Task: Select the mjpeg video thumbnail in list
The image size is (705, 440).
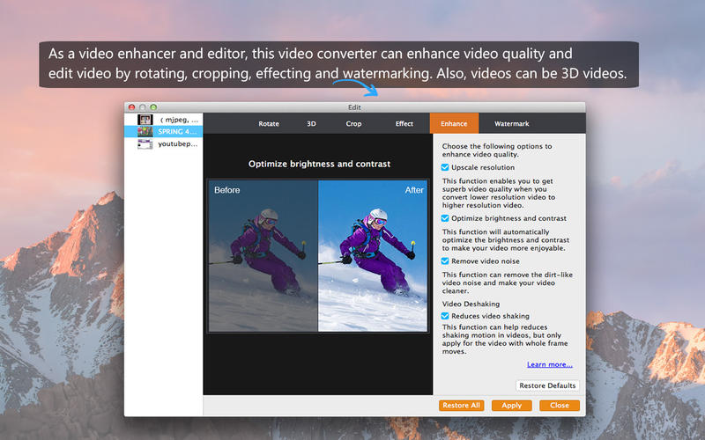Action: pos(145,119)
